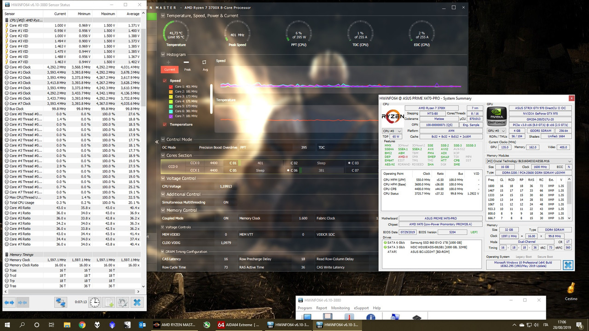Screen dimensions: 589x331
Task: Open the Program menu in HWiNFO
Action: pyautogui.click(x=305, y=308)
